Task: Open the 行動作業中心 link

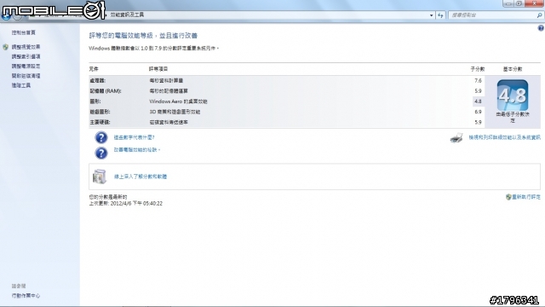Action: [26, 296]
